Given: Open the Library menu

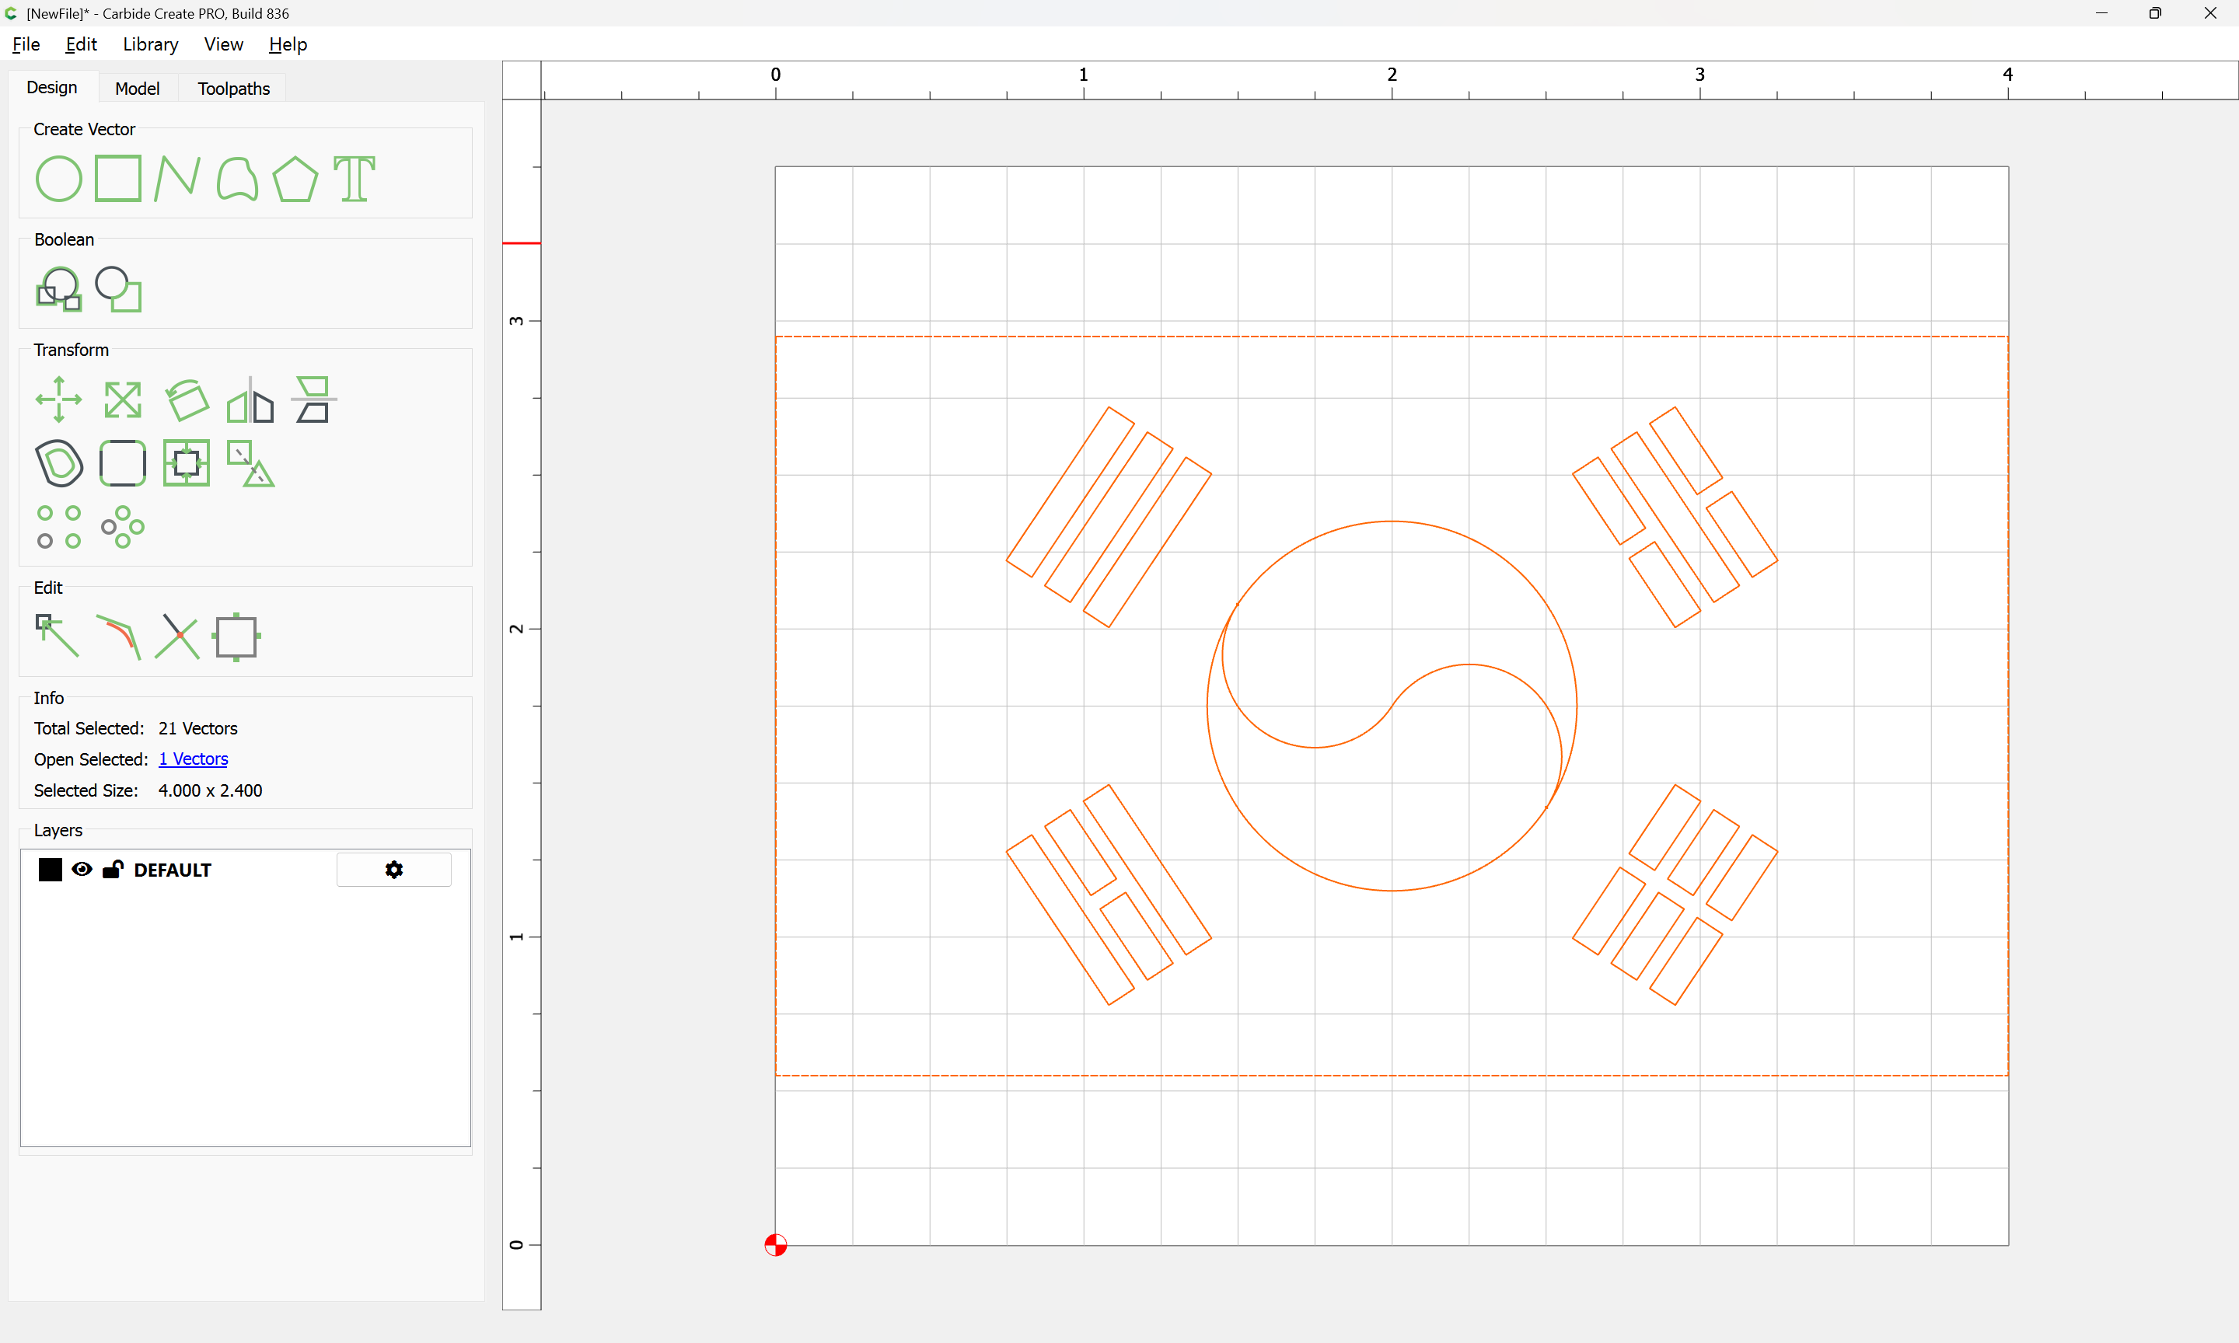Looking at the screenshot, I should [150, 44].
